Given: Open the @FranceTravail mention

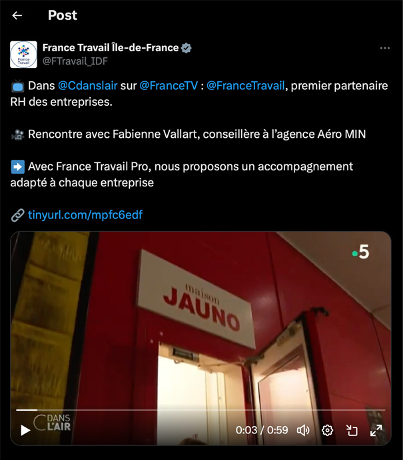Looking at the screenshot, I should coord(245,86).
